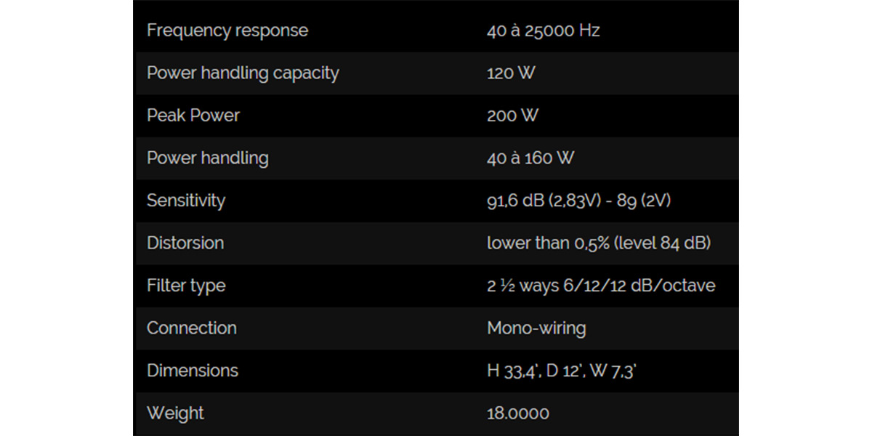Click the Dimensions label
Viewport: 872px width, 436px height.
coord(192,371)
